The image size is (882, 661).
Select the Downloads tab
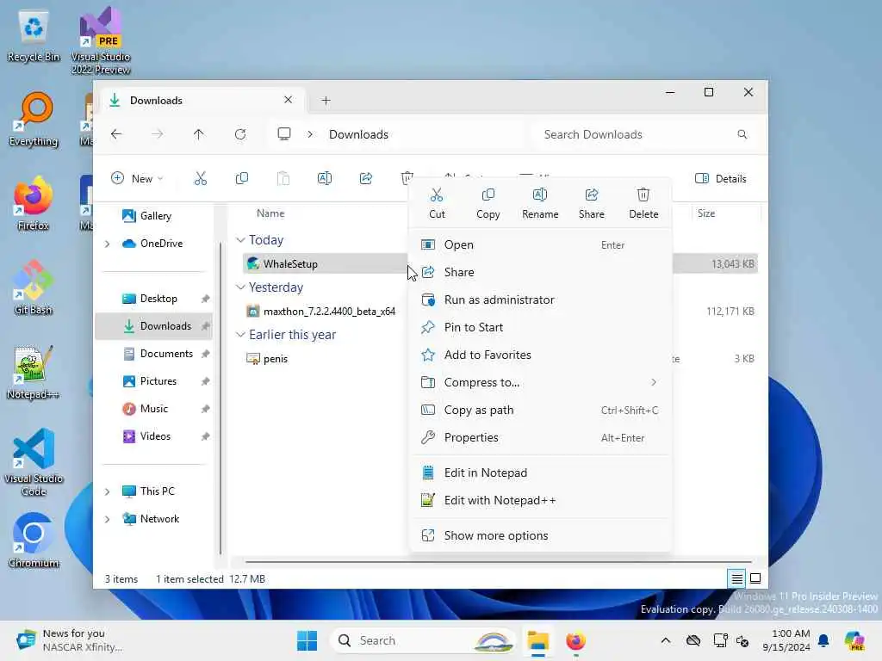pos(202,101)
